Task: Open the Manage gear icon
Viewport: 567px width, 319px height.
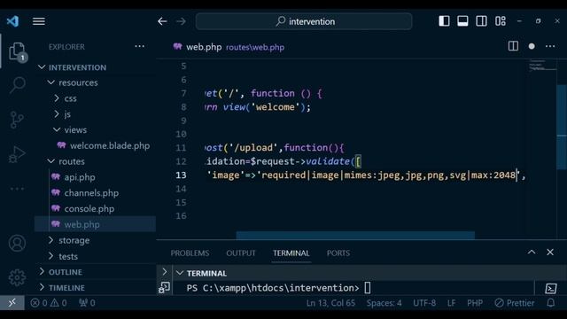Action: tap(17, 277)
